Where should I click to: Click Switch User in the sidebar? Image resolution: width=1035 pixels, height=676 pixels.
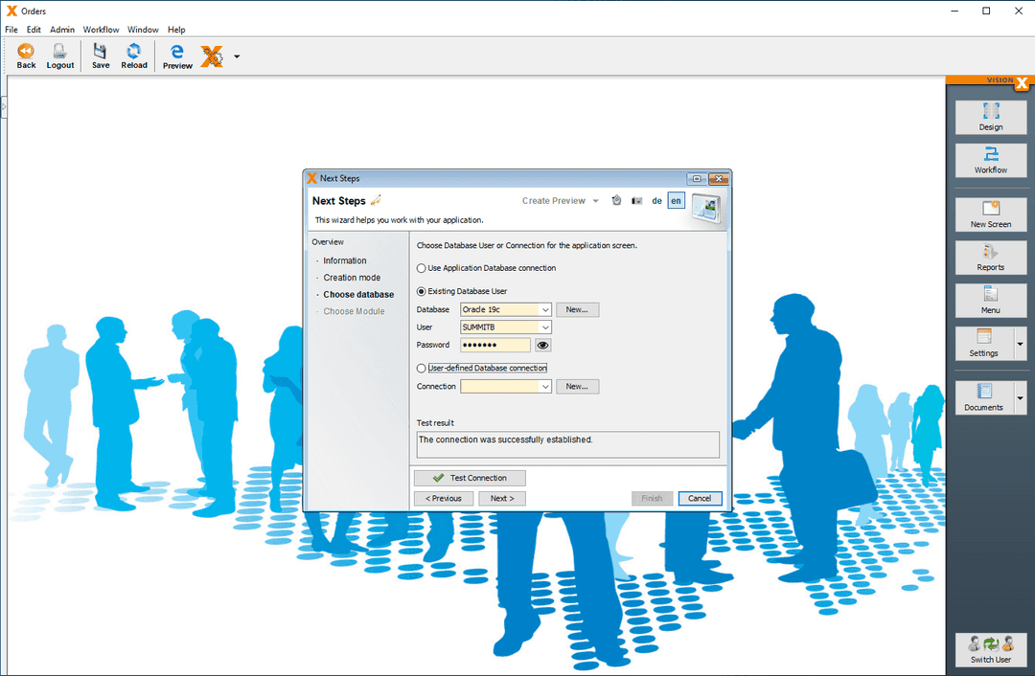point(990,650)
